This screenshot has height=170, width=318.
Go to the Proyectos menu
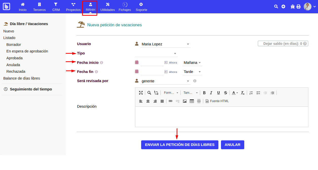73,7
